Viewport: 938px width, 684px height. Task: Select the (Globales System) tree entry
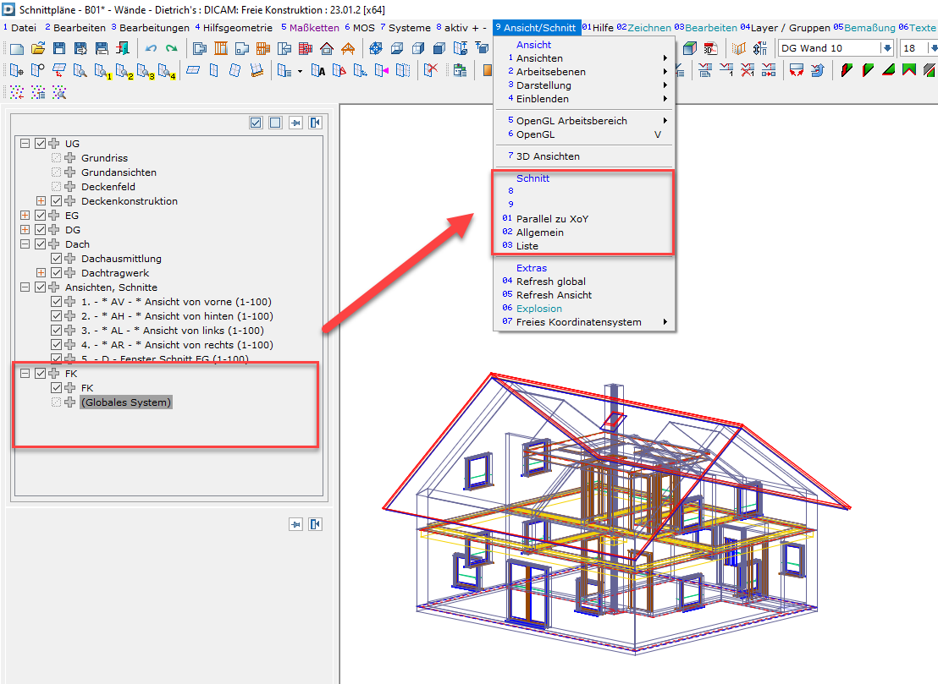(x=124, y=402)
